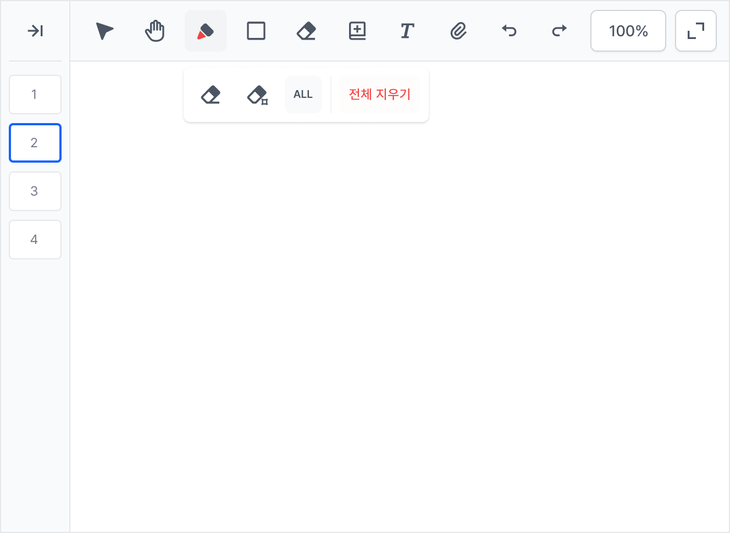This screenshot has height=533, width=730.
Task: Redo the last action
Action: [560, 31]
